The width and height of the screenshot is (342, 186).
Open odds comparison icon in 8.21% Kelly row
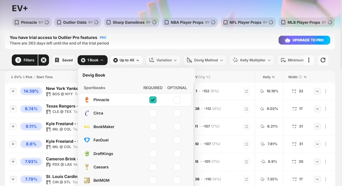(246, 126)
